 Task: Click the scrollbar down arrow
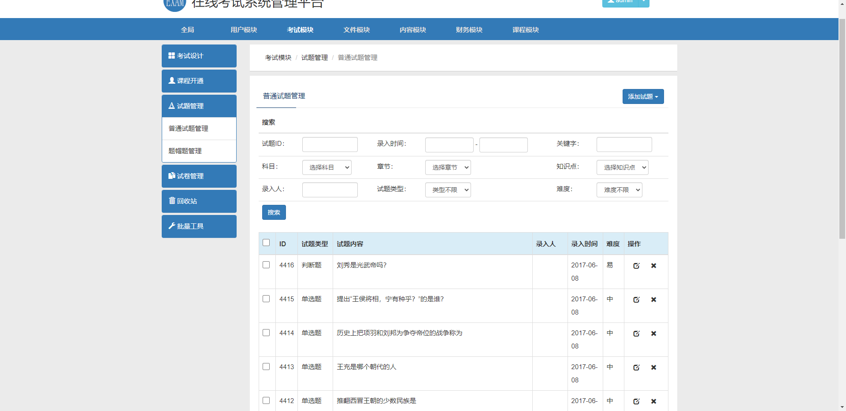842,407
